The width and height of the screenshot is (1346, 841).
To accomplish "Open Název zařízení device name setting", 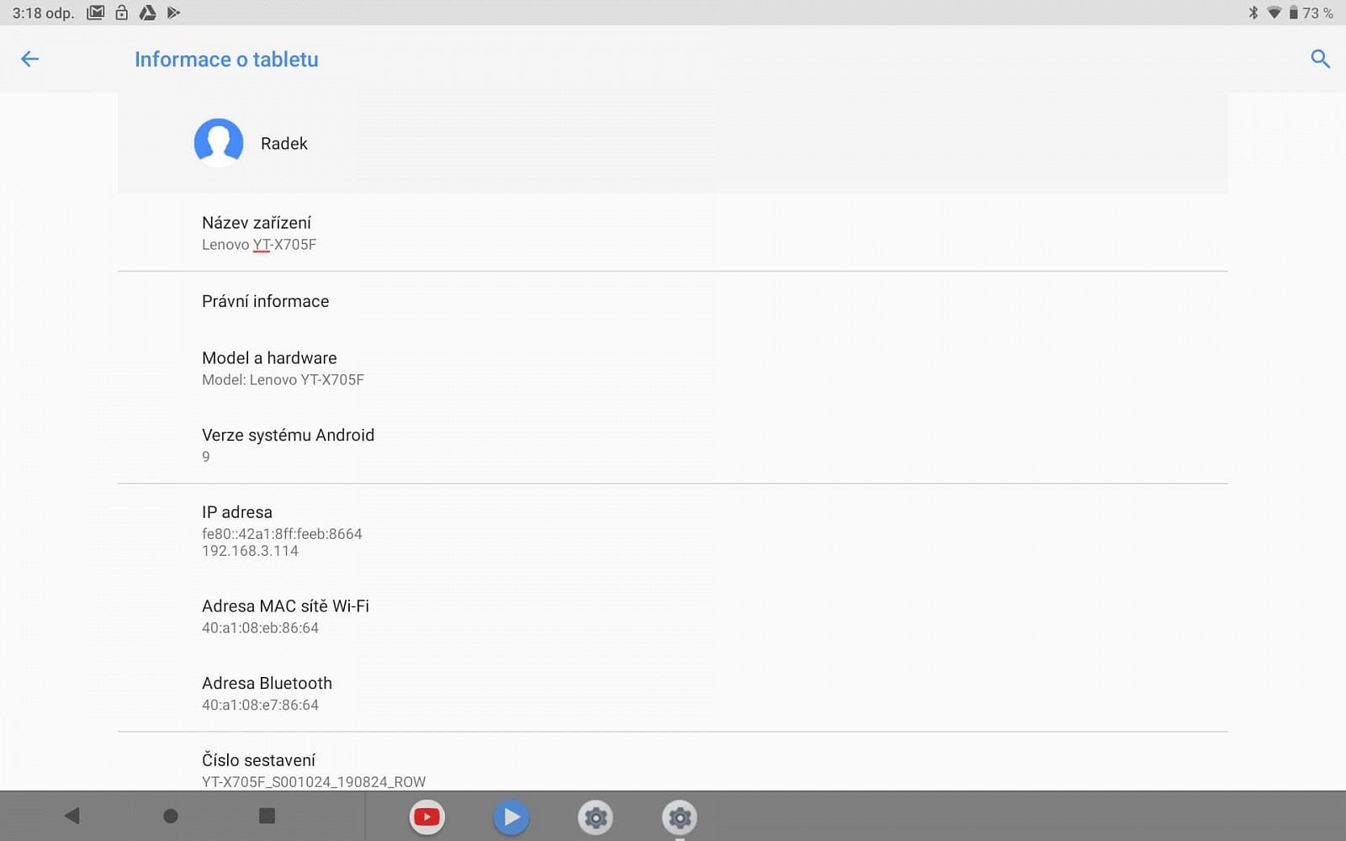I will (x=673, y=233).
